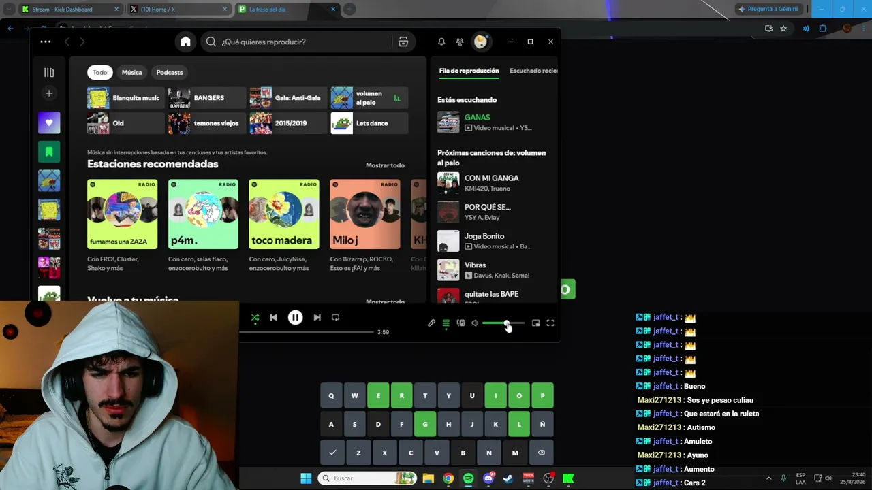Bookmark the page with the star icon
The height and width of the screenshot is (490, 872).
[x=783, y=29]
